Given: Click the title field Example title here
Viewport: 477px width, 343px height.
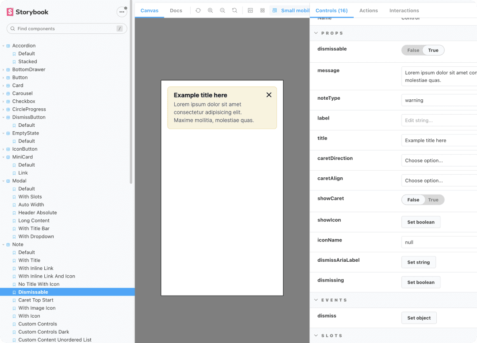Looking at the screenshot, I should pos(439,140).
